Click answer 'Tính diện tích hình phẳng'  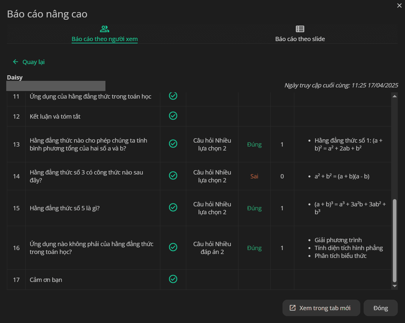click(x=349, y=248)
